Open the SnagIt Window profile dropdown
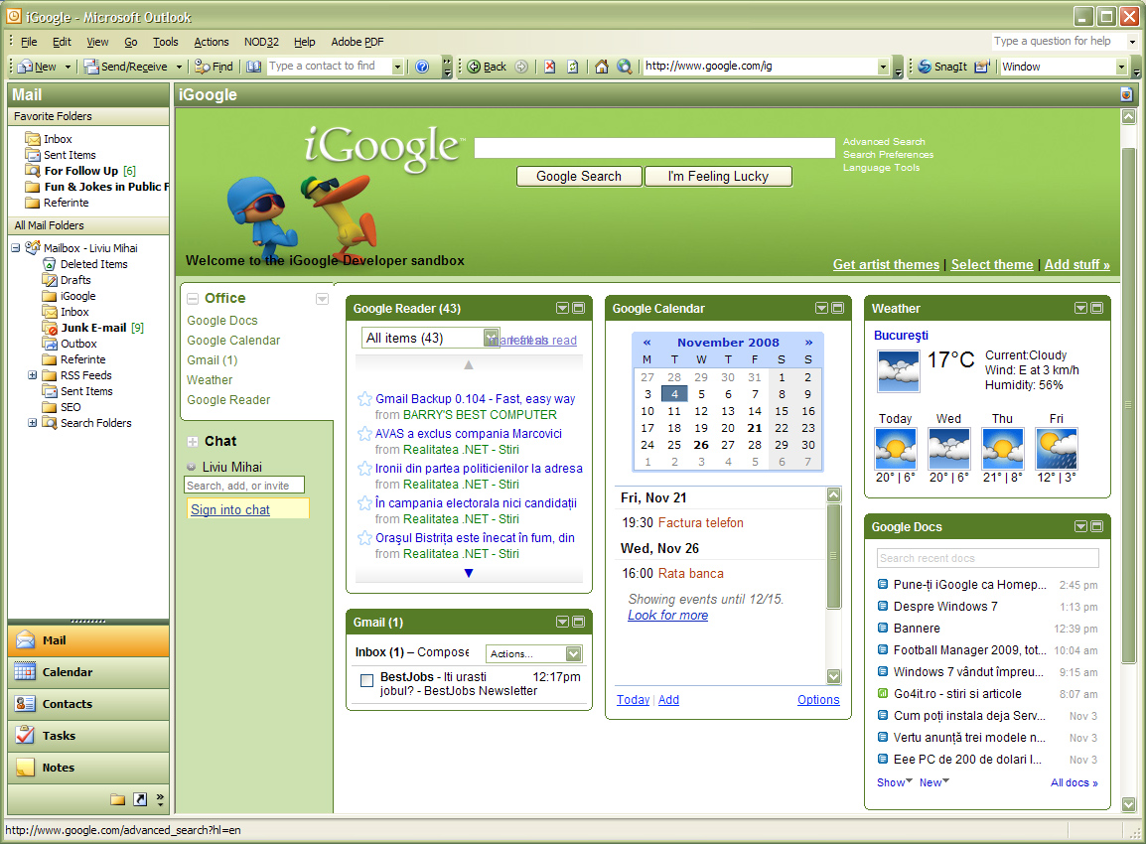Viewport: 1146px width, 844px height. click(x=1121, y=67)
